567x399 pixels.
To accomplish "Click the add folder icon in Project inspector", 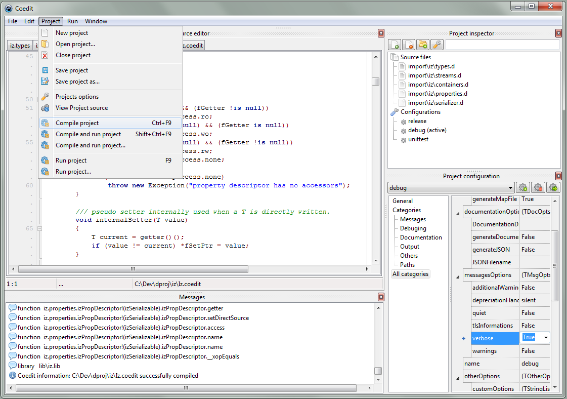I will [x=423, y=45].
